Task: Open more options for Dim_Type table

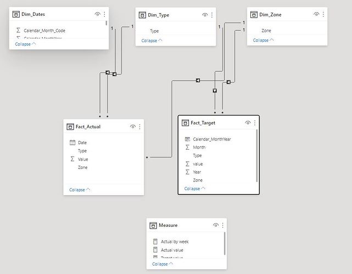Action: pos(212,15)
